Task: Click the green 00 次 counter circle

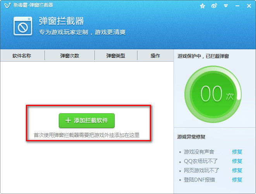Action: coord(213,94)
